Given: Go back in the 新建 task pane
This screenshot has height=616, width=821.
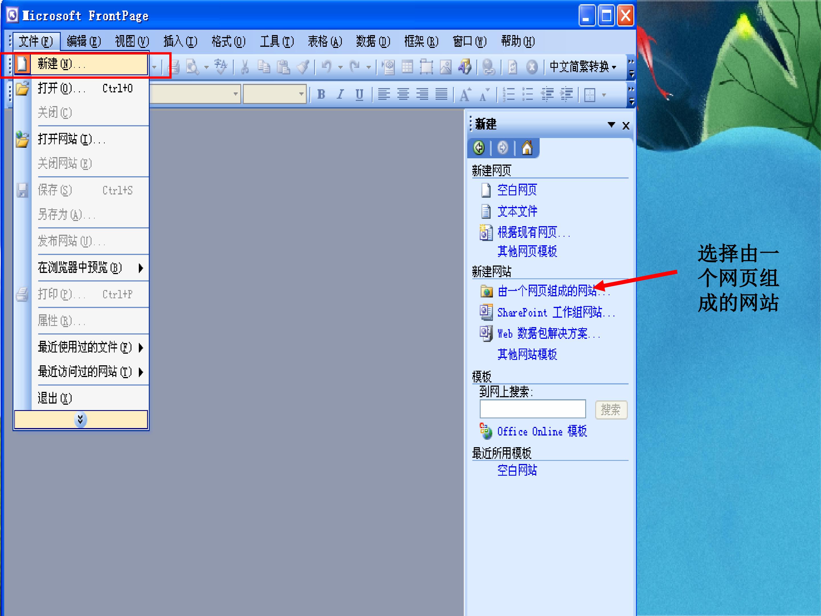Looking at the screenshot, I should coord(479,148).
